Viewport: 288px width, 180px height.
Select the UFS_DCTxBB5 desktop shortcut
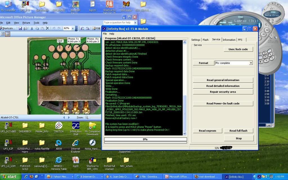8,125
